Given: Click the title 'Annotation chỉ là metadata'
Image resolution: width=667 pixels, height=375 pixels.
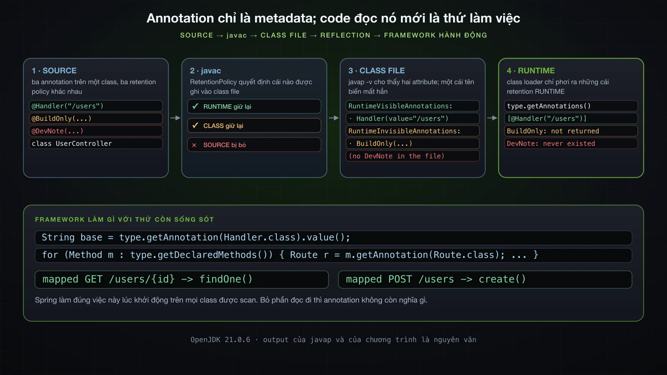Looking at the screenshot, I should click(x=333, y=18).
